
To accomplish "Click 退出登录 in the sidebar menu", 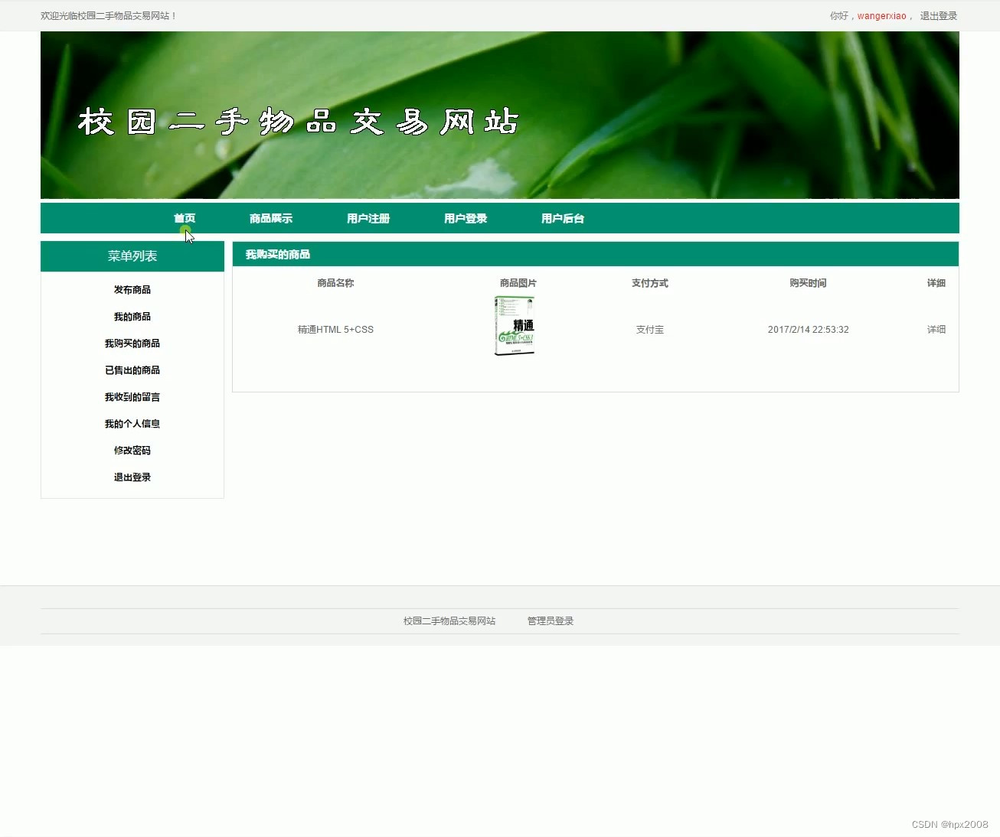I will pyautogui.click(x=132, y=477).
